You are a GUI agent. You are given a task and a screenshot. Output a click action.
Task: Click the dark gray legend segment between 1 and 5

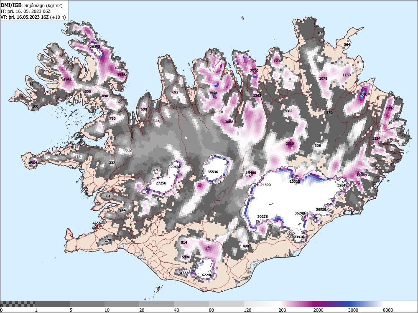53,304
